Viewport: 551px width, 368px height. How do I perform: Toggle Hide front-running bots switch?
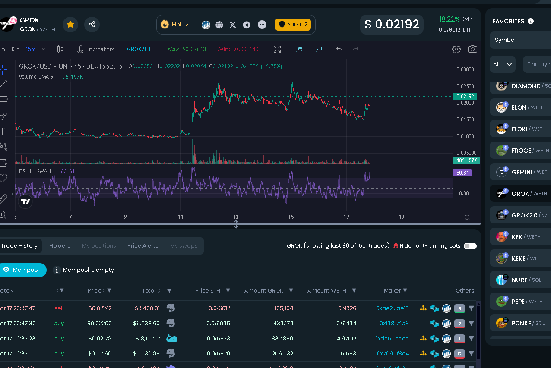[x=470, y=246]
